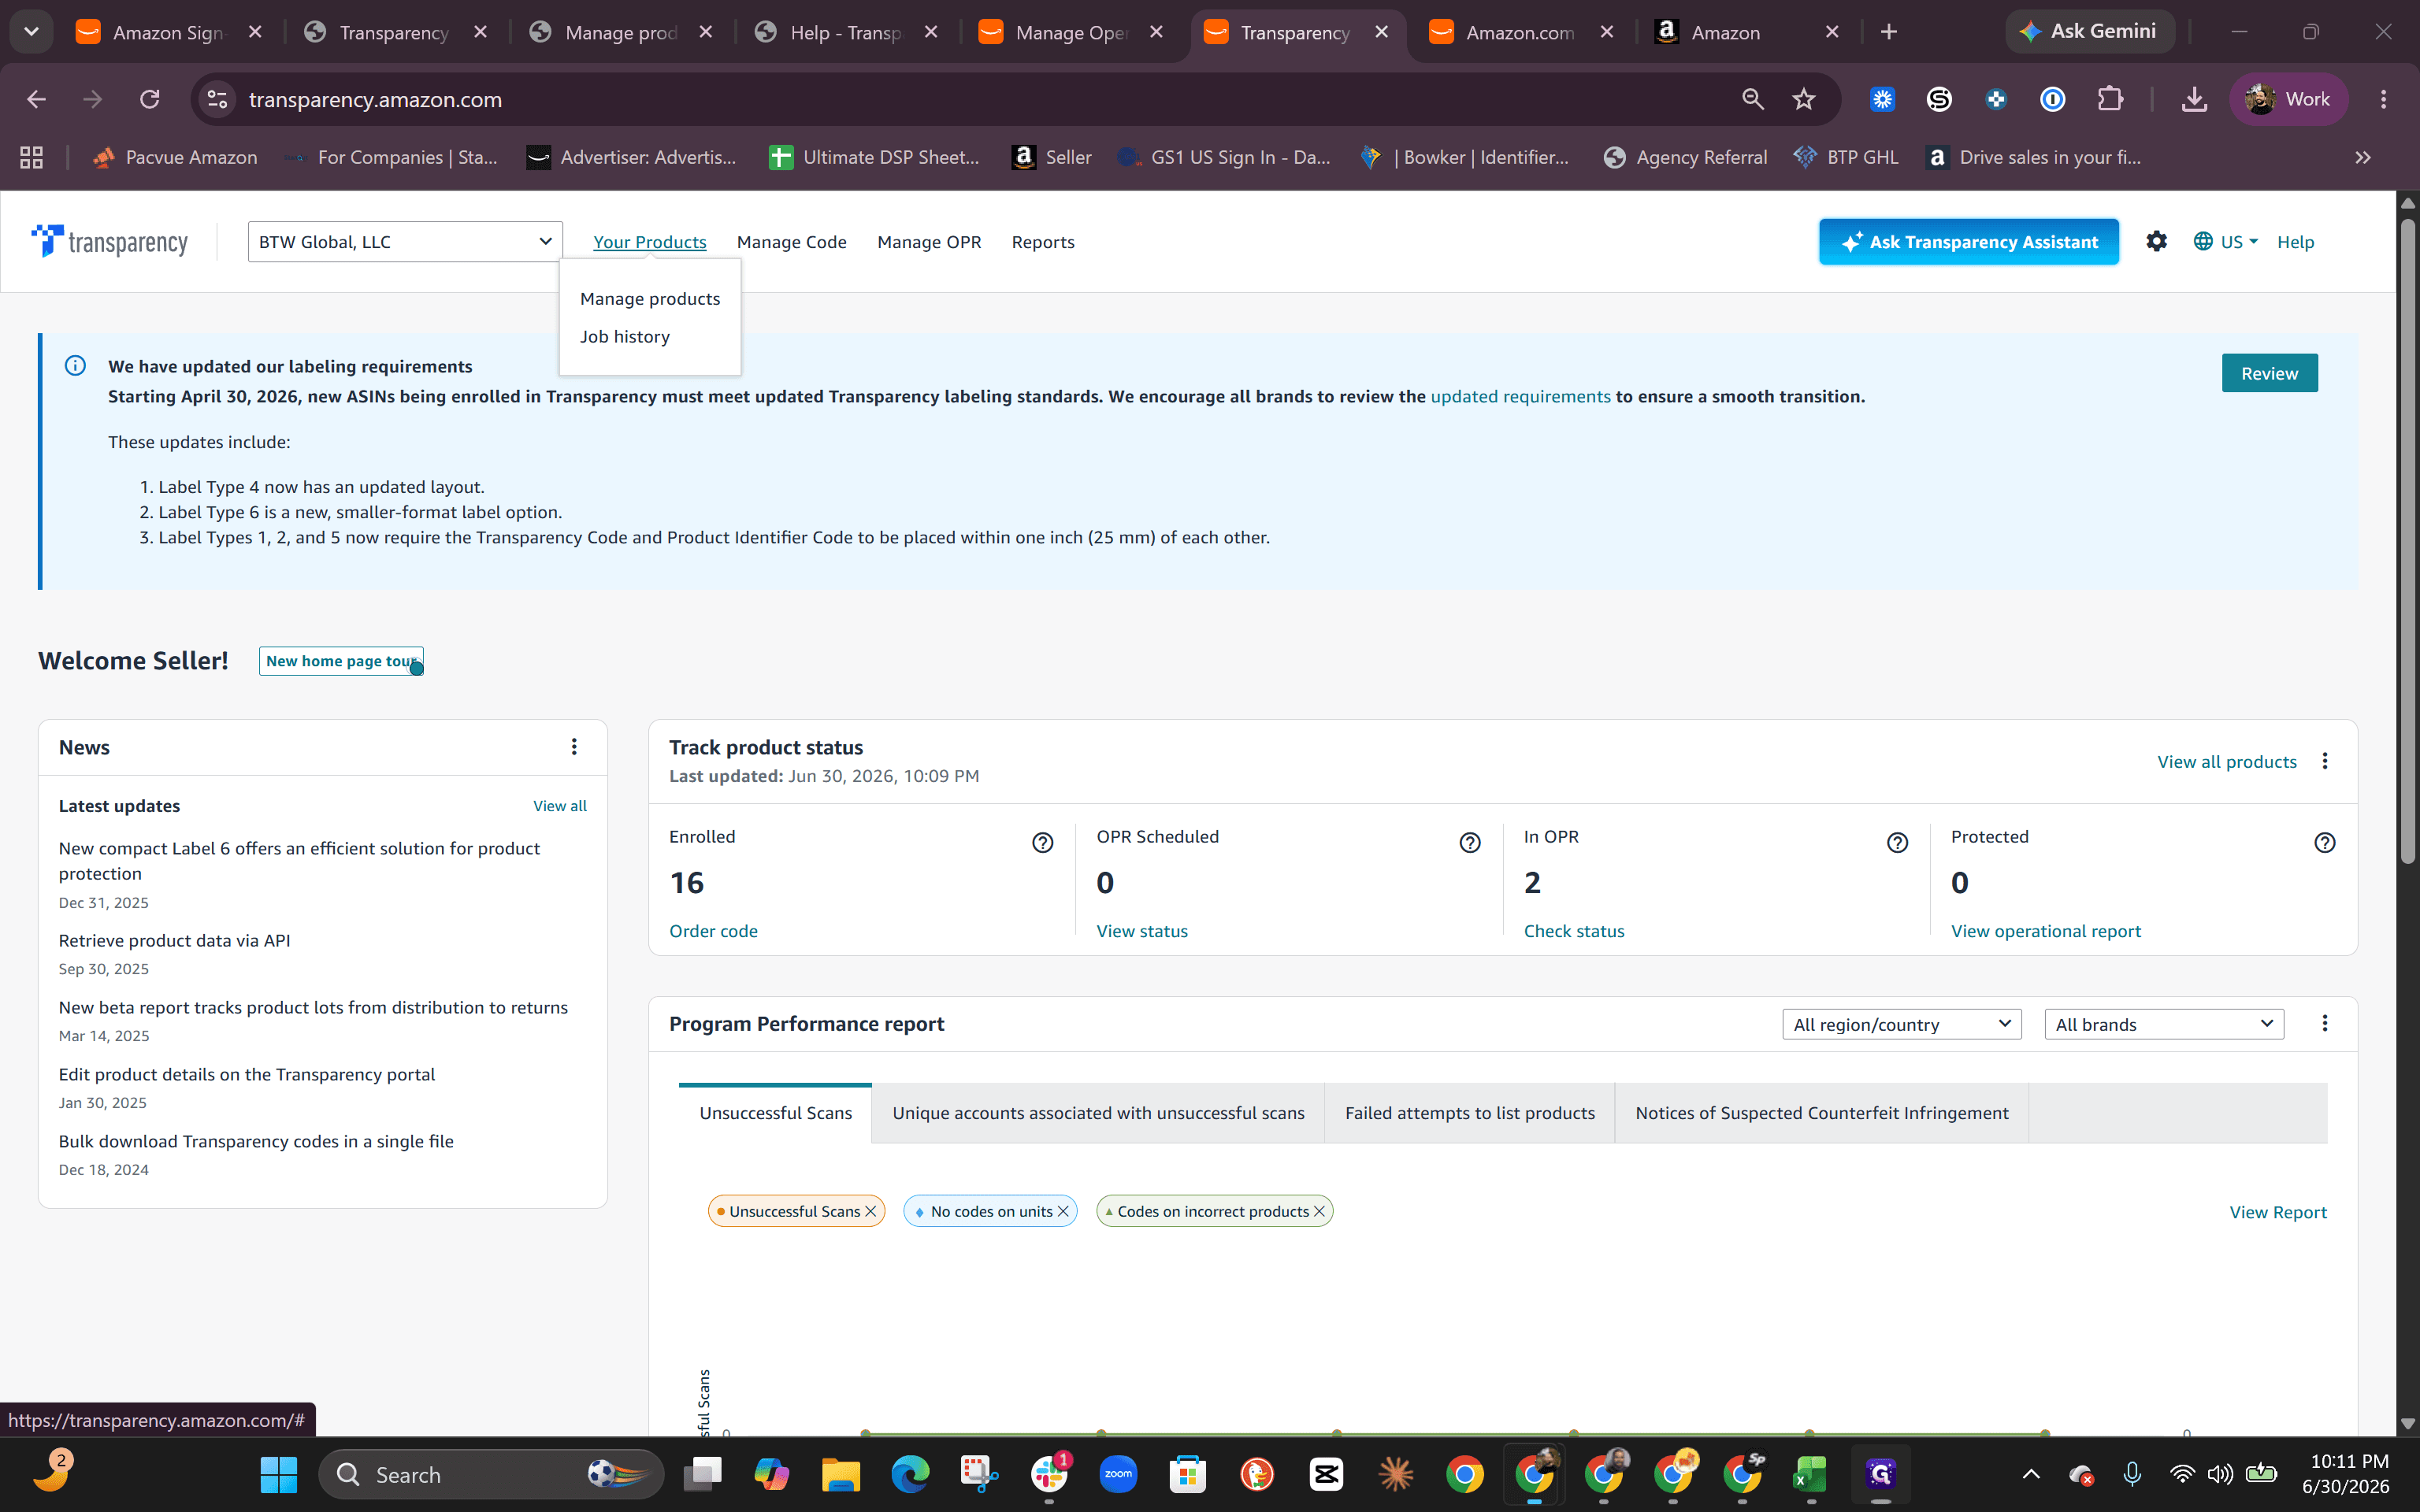Select Job history from the menu
Screen dimensions: 2420x1512
pos(625,336)
